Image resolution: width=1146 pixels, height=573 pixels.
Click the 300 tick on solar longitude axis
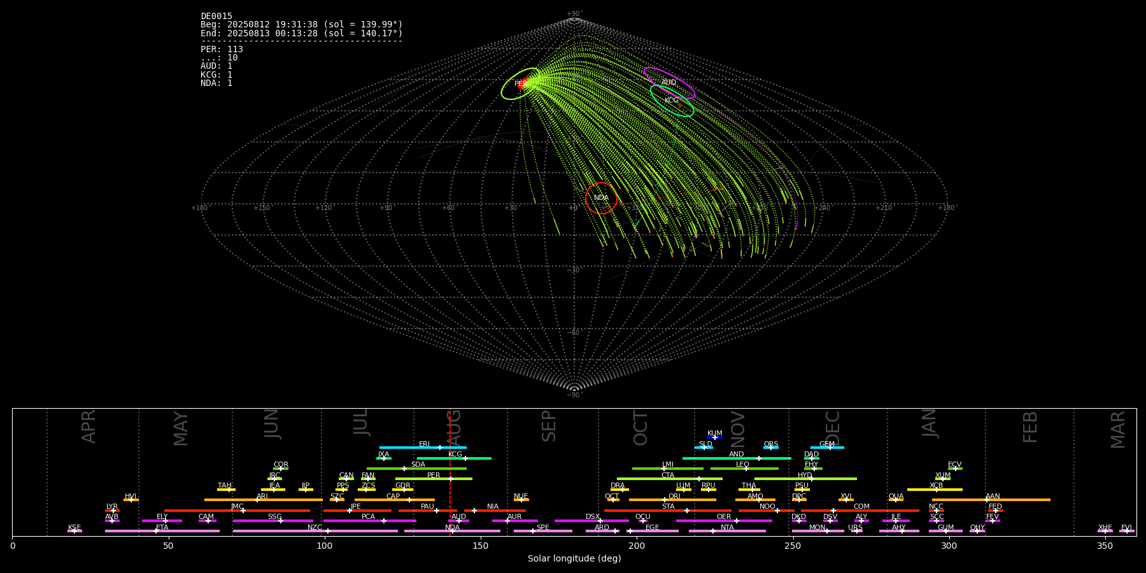(949, 546)
